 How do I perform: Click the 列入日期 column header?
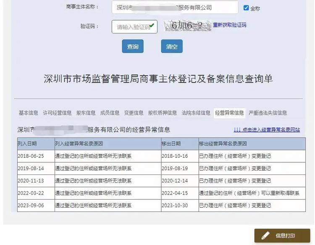36,143
